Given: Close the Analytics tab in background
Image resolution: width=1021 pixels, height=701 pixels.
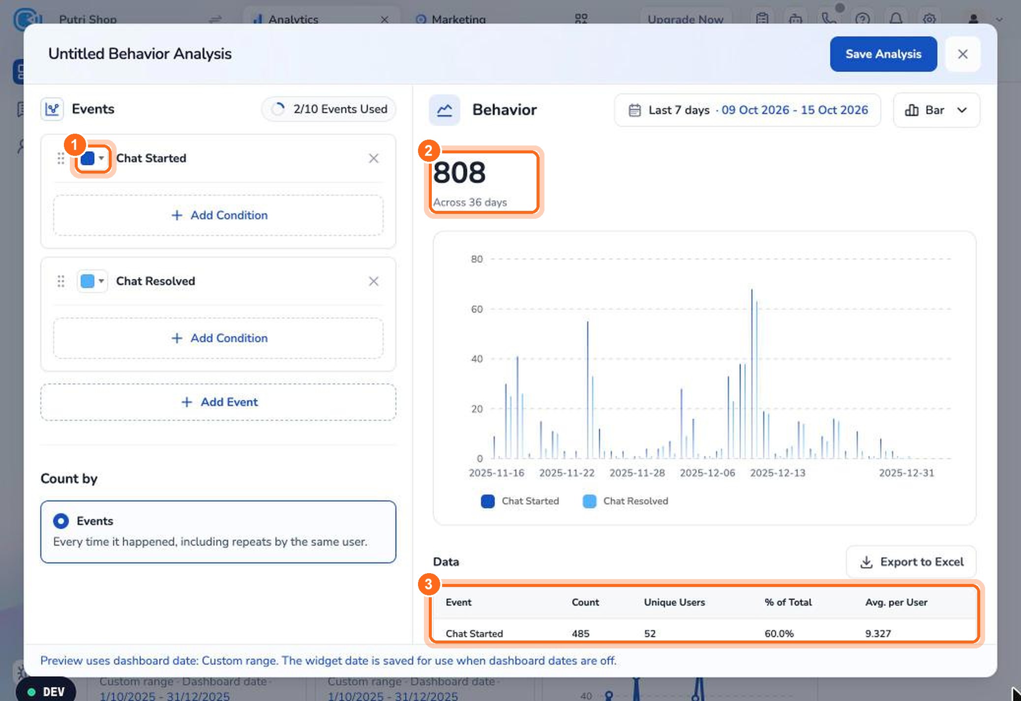Looking at the screenshot, I should coord(385,20).
